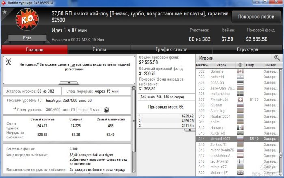Click flag icon beside dimastik007
Screen dimensions: 284x178
point(240,139)
